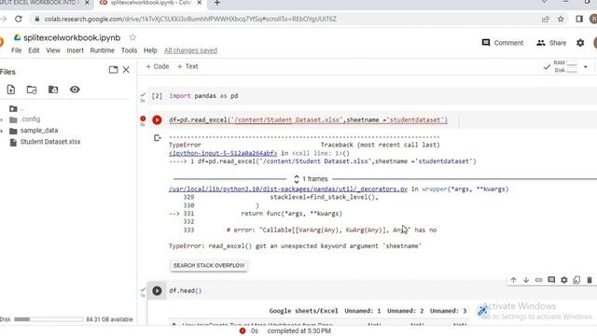Move cell up arrow icon
597x336 pixels.
pyautogui.click(x=513, y=280)
